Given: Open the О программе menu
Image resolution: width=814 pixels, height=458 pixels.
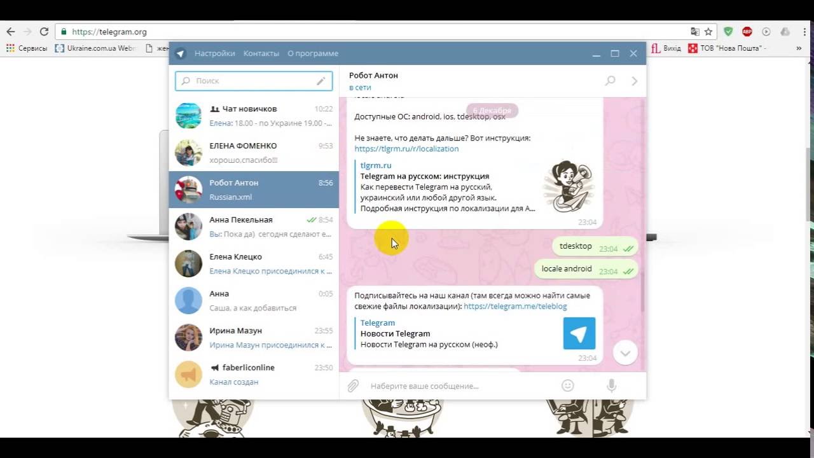Looking at the screenshot, I should point(313,53).
